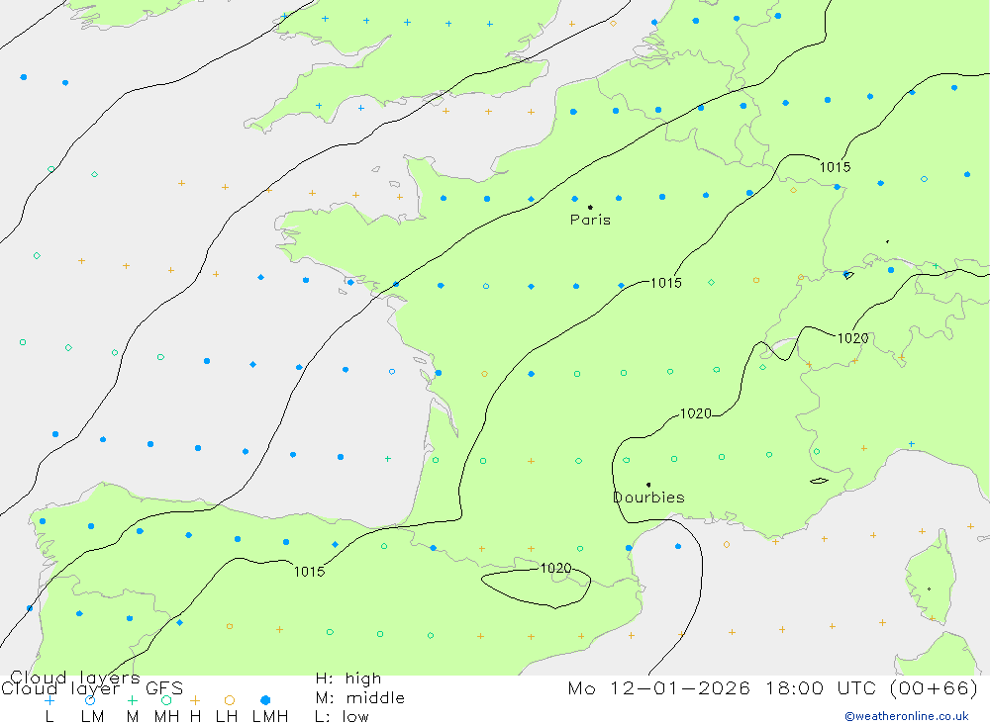Click the "M: middle" legend text
Viewport: 990px width, 725px height.
[x=360, y=698]
